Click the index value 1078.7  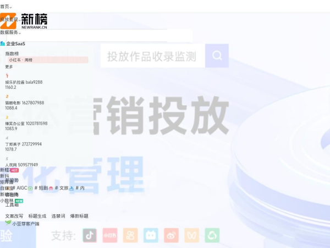[11, 149]
